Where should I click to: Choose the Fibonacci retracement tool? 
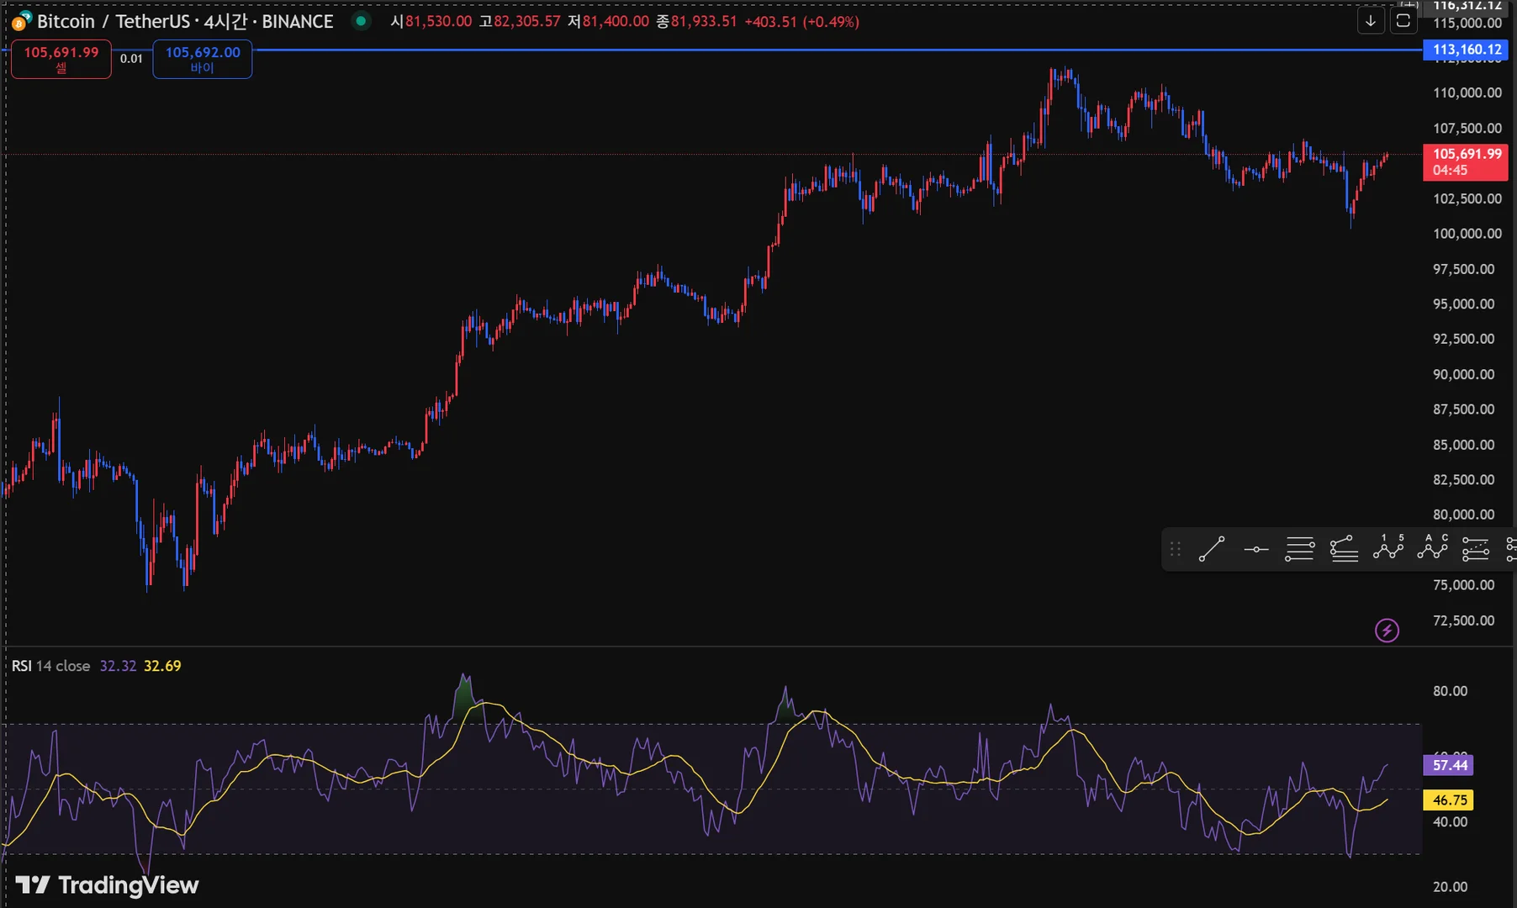click(1299, 549)
